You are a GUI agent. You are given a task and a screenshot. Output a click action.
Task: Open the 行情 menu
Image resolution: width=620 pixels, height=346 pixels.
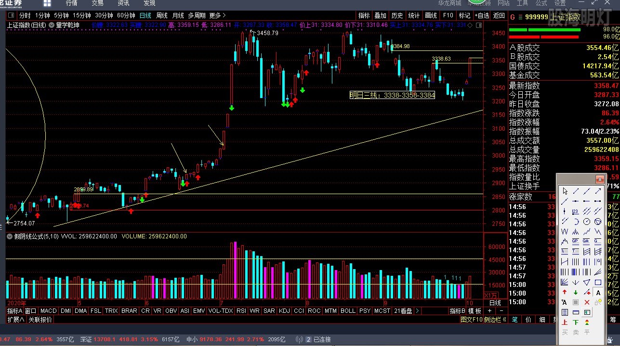click(72, 3)
